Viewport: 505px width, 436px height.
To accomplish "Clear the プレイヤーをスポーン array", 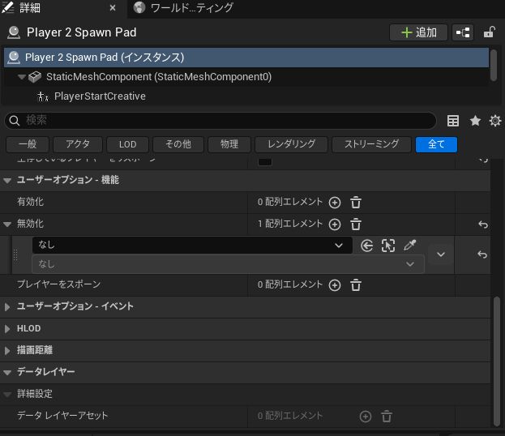I will pos(356,285).
